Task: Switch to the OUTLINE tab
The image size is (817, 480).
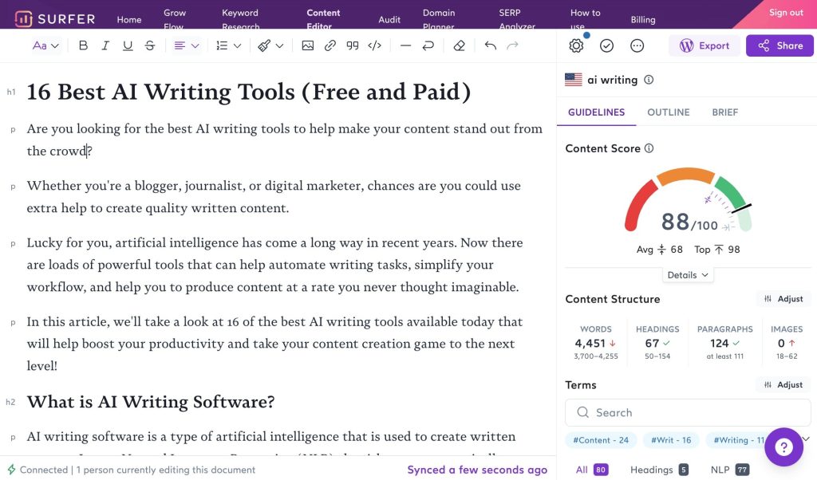Action: (x=668, y=112)
